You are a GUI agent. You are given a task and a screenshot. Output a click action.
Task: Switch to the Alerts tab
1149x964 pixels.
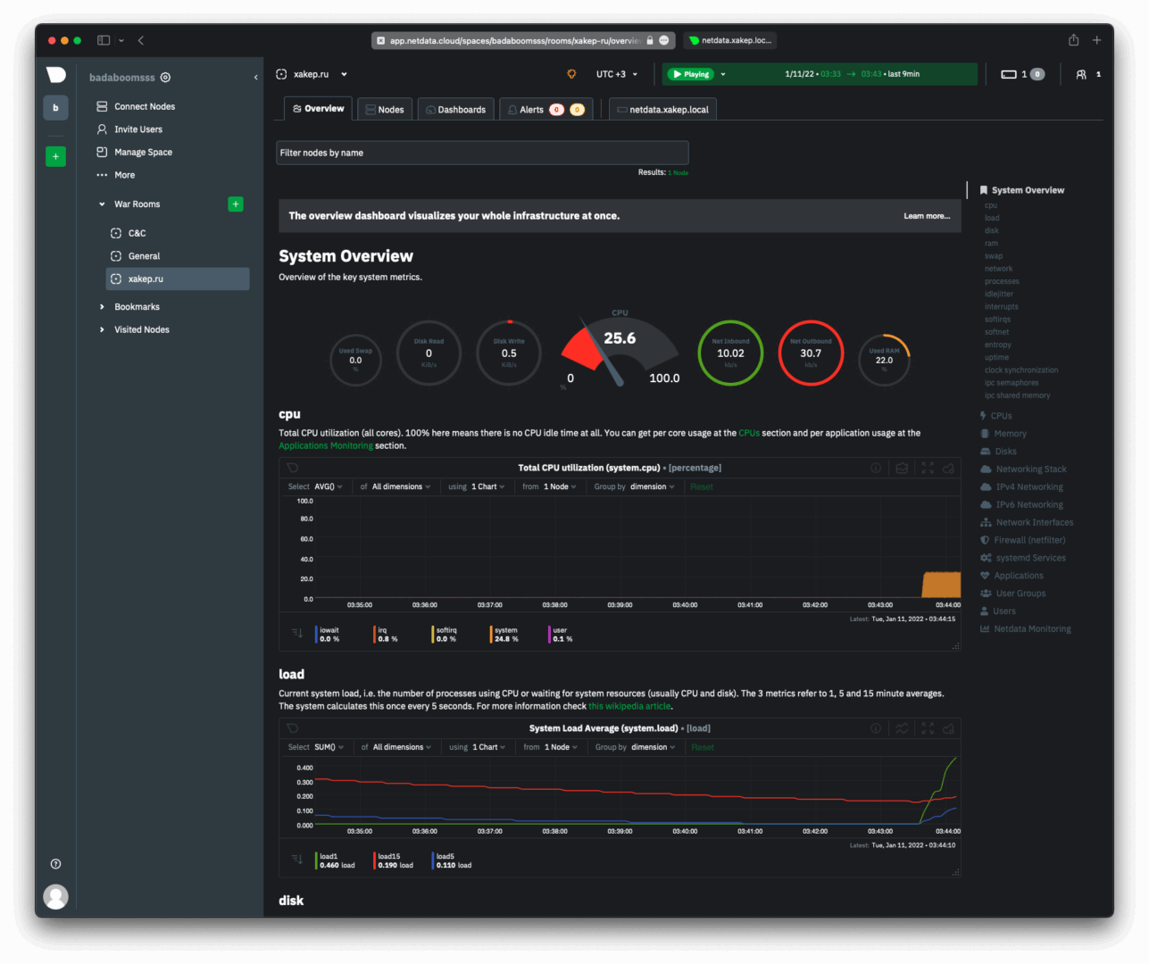545,110
